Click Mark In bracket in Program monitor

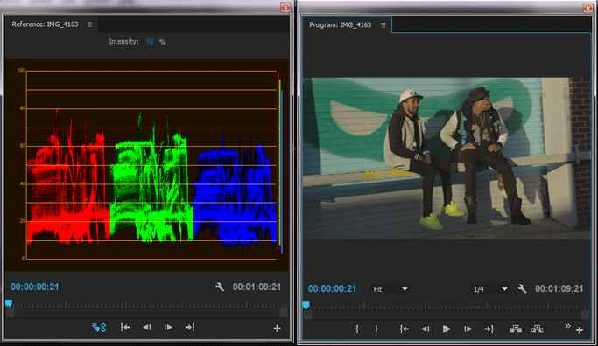(356, 329)
